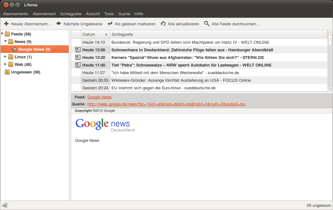Click the headline list vertical scrollbar thumb
The image size is (333, 210).
pyautogui.click(x=330, y=40)
